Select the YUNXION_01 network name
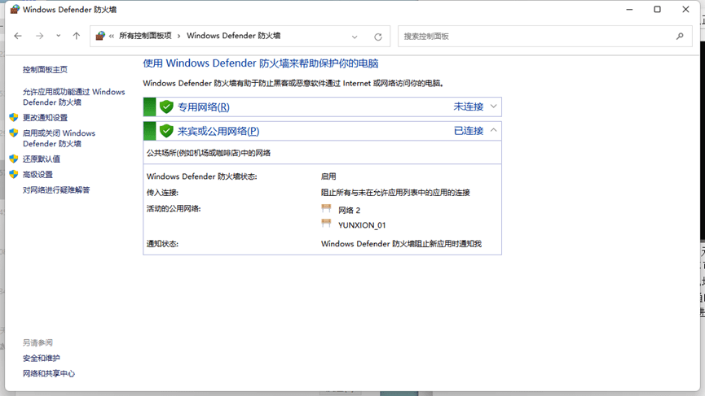This screenshot has width=705, height=396. [362, 225]
